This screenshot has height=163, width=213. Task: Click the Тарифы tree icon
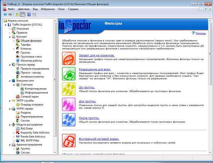18,45
